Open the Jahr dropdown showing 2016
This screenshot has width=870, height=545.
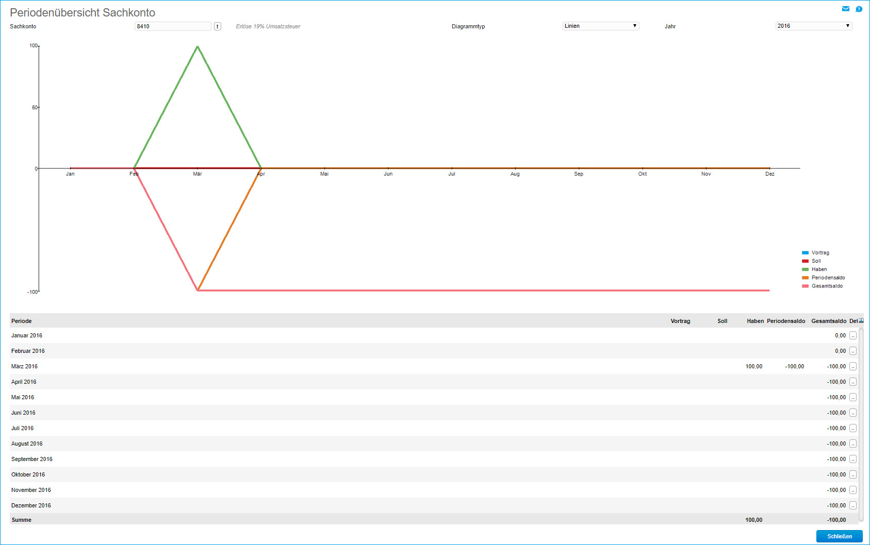(813, 26)
